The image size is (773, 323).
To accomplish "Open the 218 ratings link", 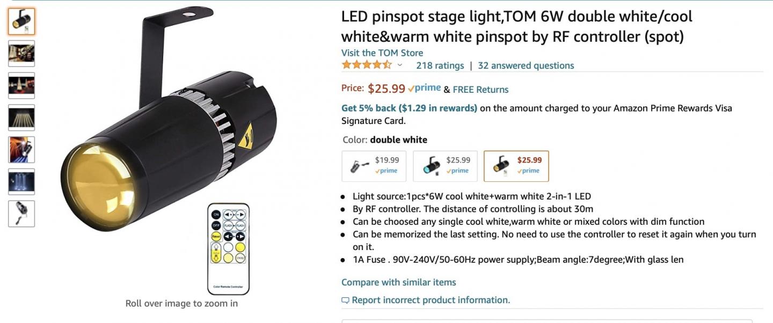I will pyautogui.click(x=440, y=65).
